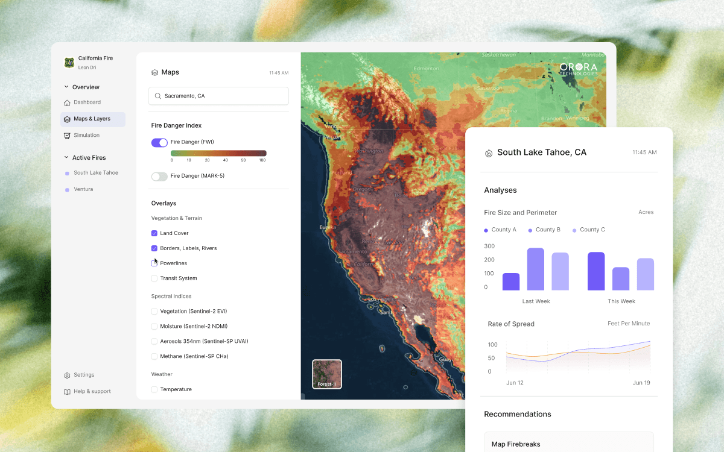The image size is (724, 452).
Task: Click the Help & support book icon
Action: (67, 392)
